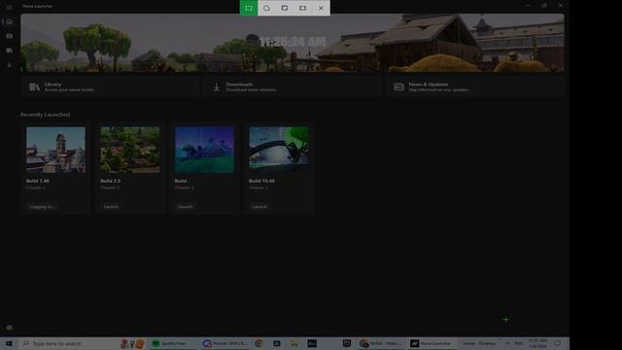Close the snipping toolbar
The width and height of the screenshot is (622, 350).
(321, 8)
